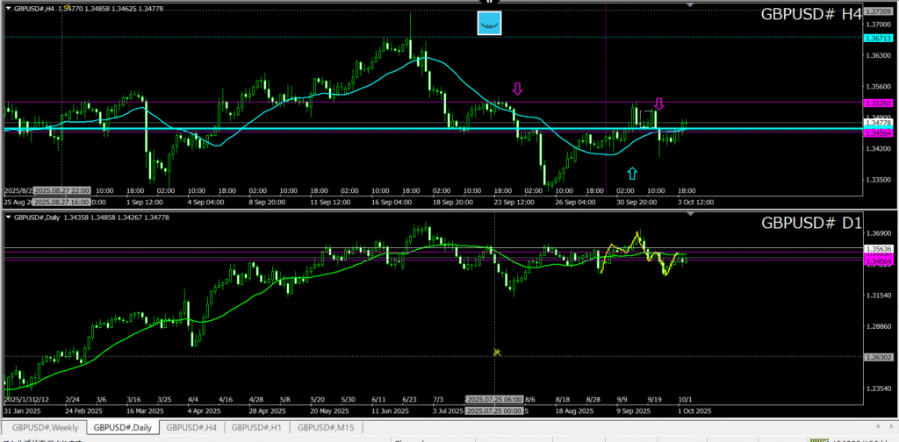Image resolution: width=899 pixels, height=442 pixels.
Task: Select the magenta down arrow near 30 Sep
Action: click(659, 104)
